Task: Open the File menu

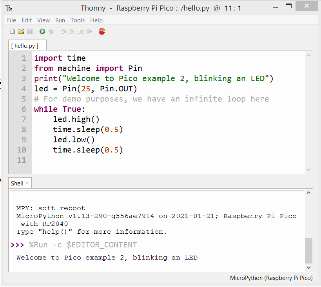Action: (11, 20)
